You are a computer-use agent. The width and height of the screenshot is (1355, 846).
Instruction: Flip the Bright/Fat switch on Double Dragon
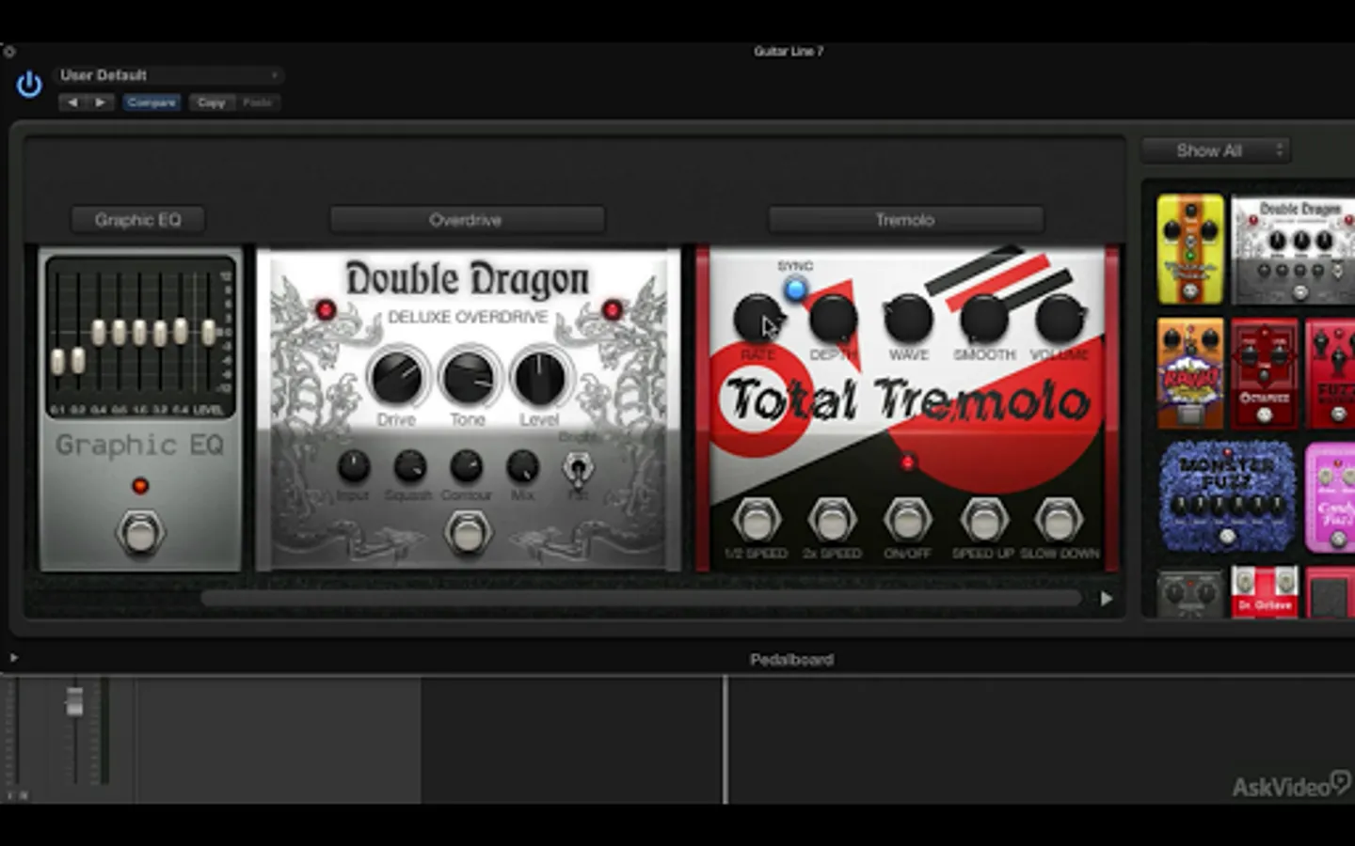coord(577,467)
